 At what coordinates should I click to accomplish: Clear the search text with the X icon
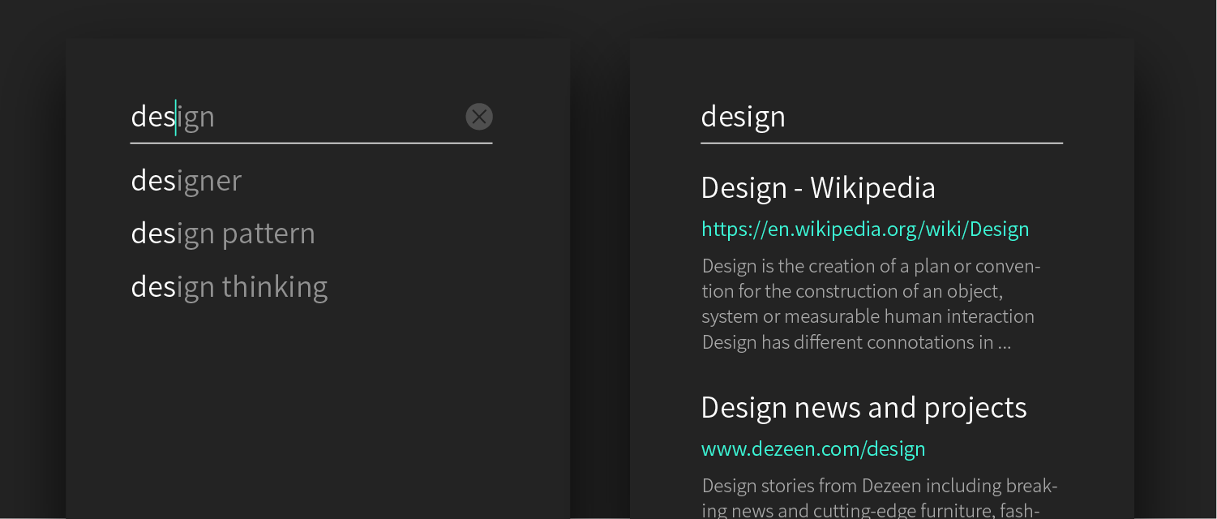coord(479,117)
